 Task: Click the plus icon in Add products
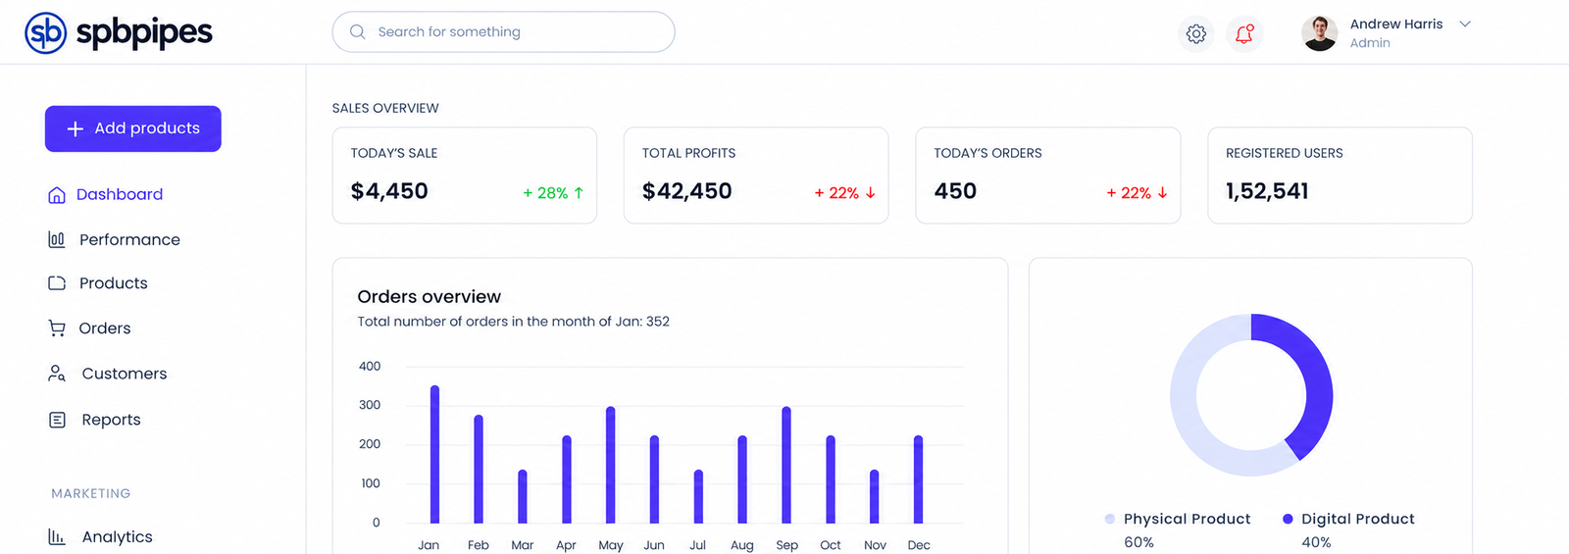coord(76,128)
